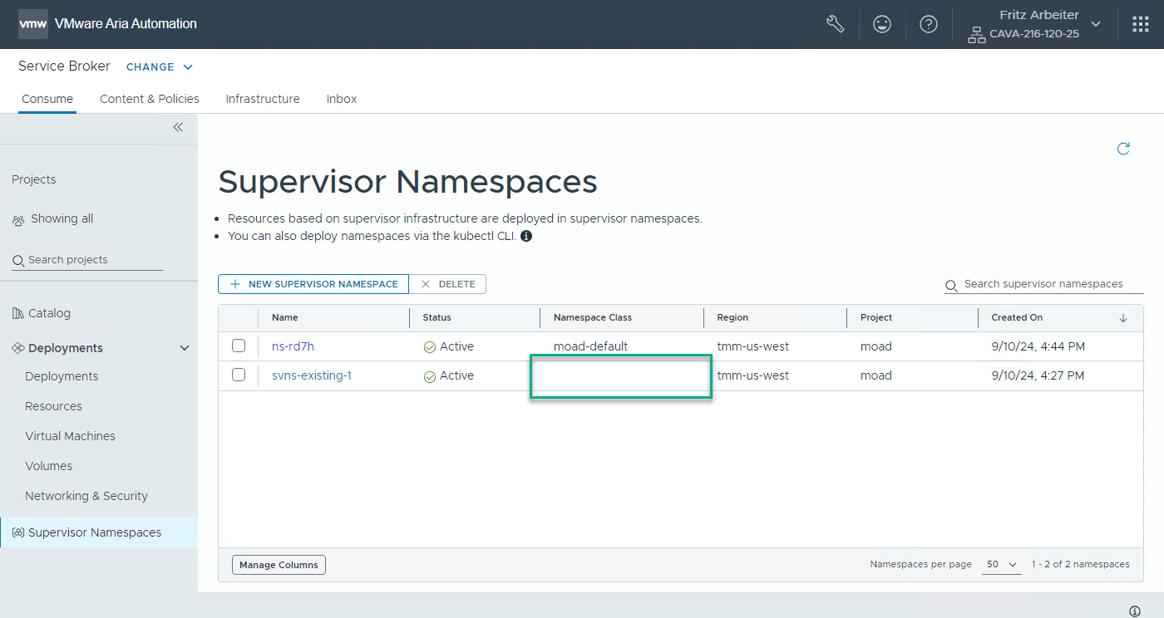This screenshot has width=1164, height=618.
Task: Open the ns-rd7h namespace link
Action: coord(293,346)
